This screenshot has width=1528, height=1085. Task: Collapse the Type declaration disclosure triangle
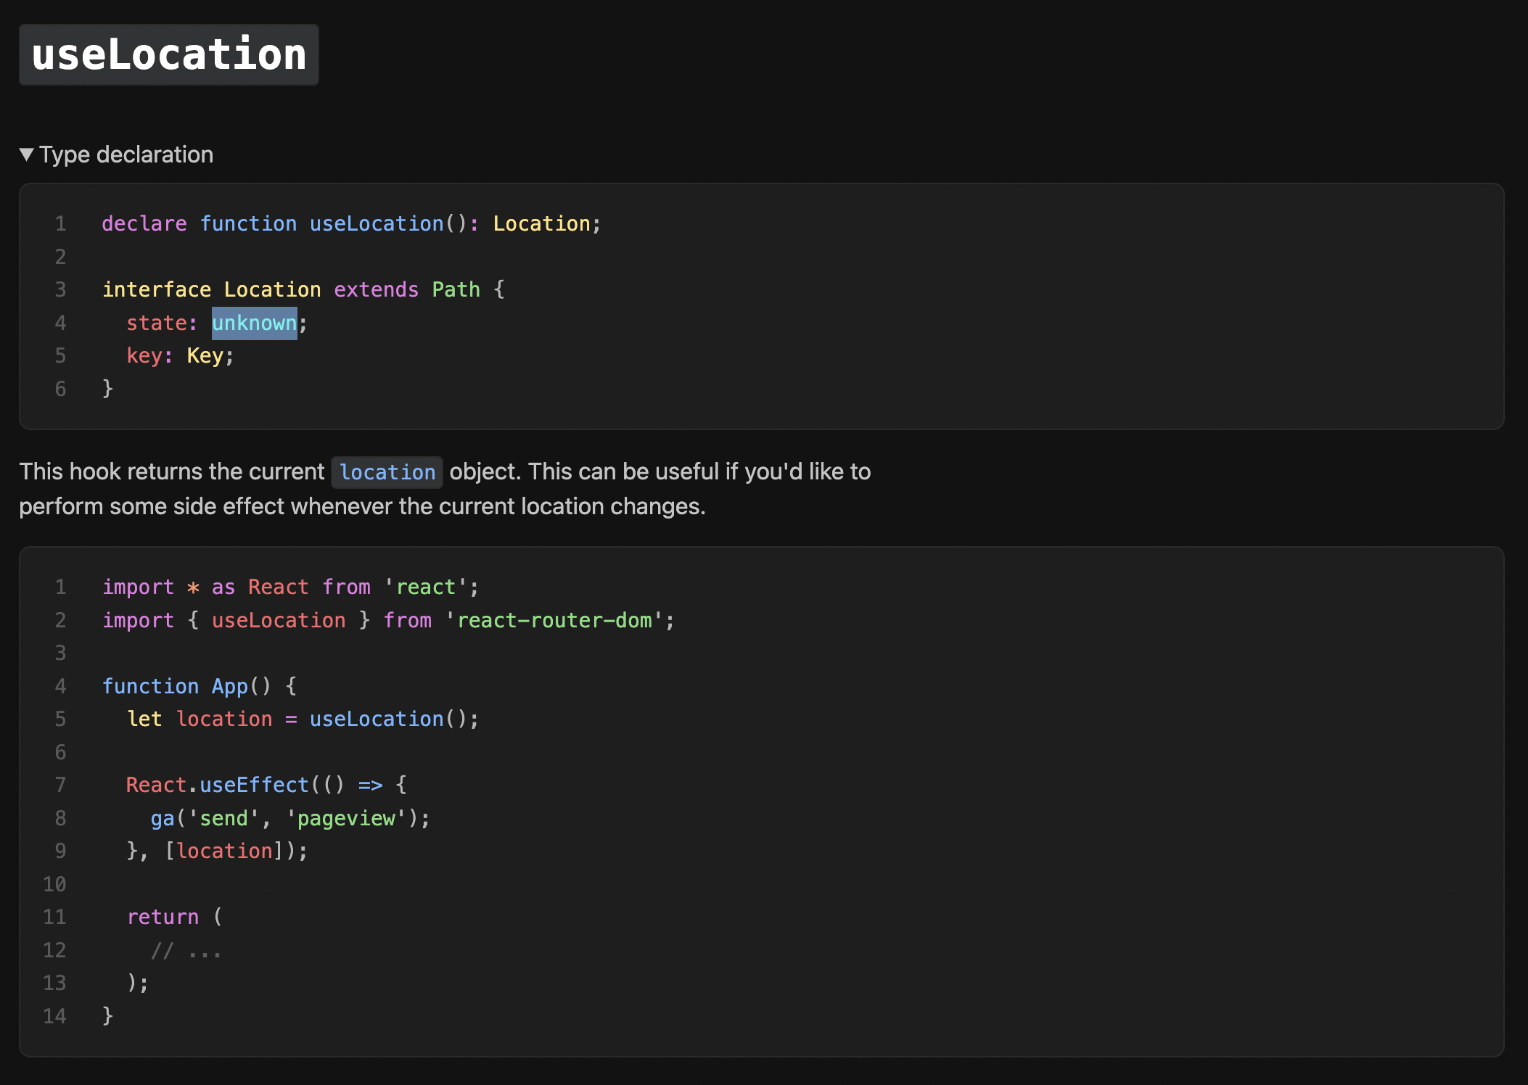[27, 154]
